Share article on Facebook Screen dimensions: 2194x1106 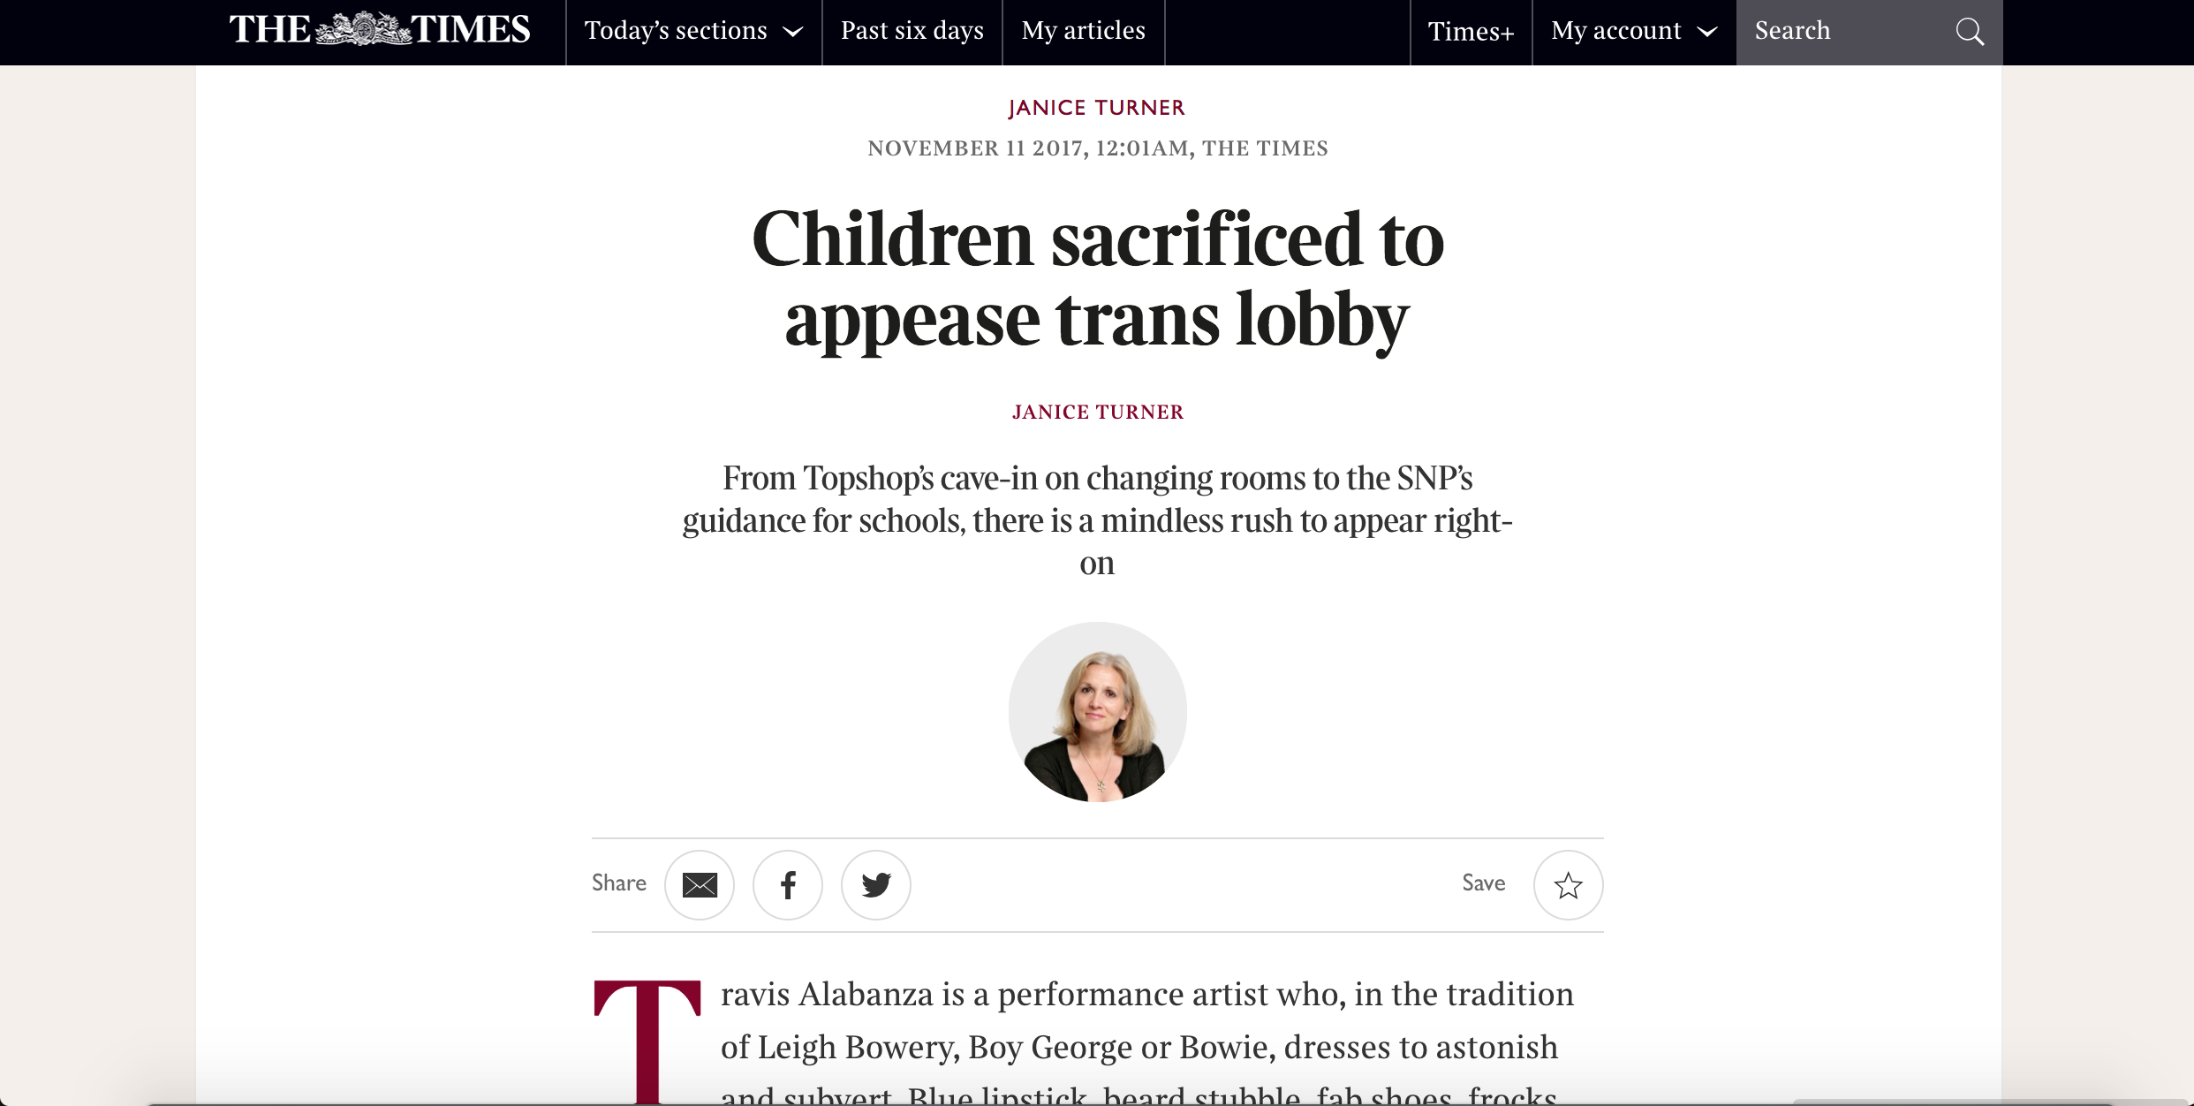[x=787, y=884]
